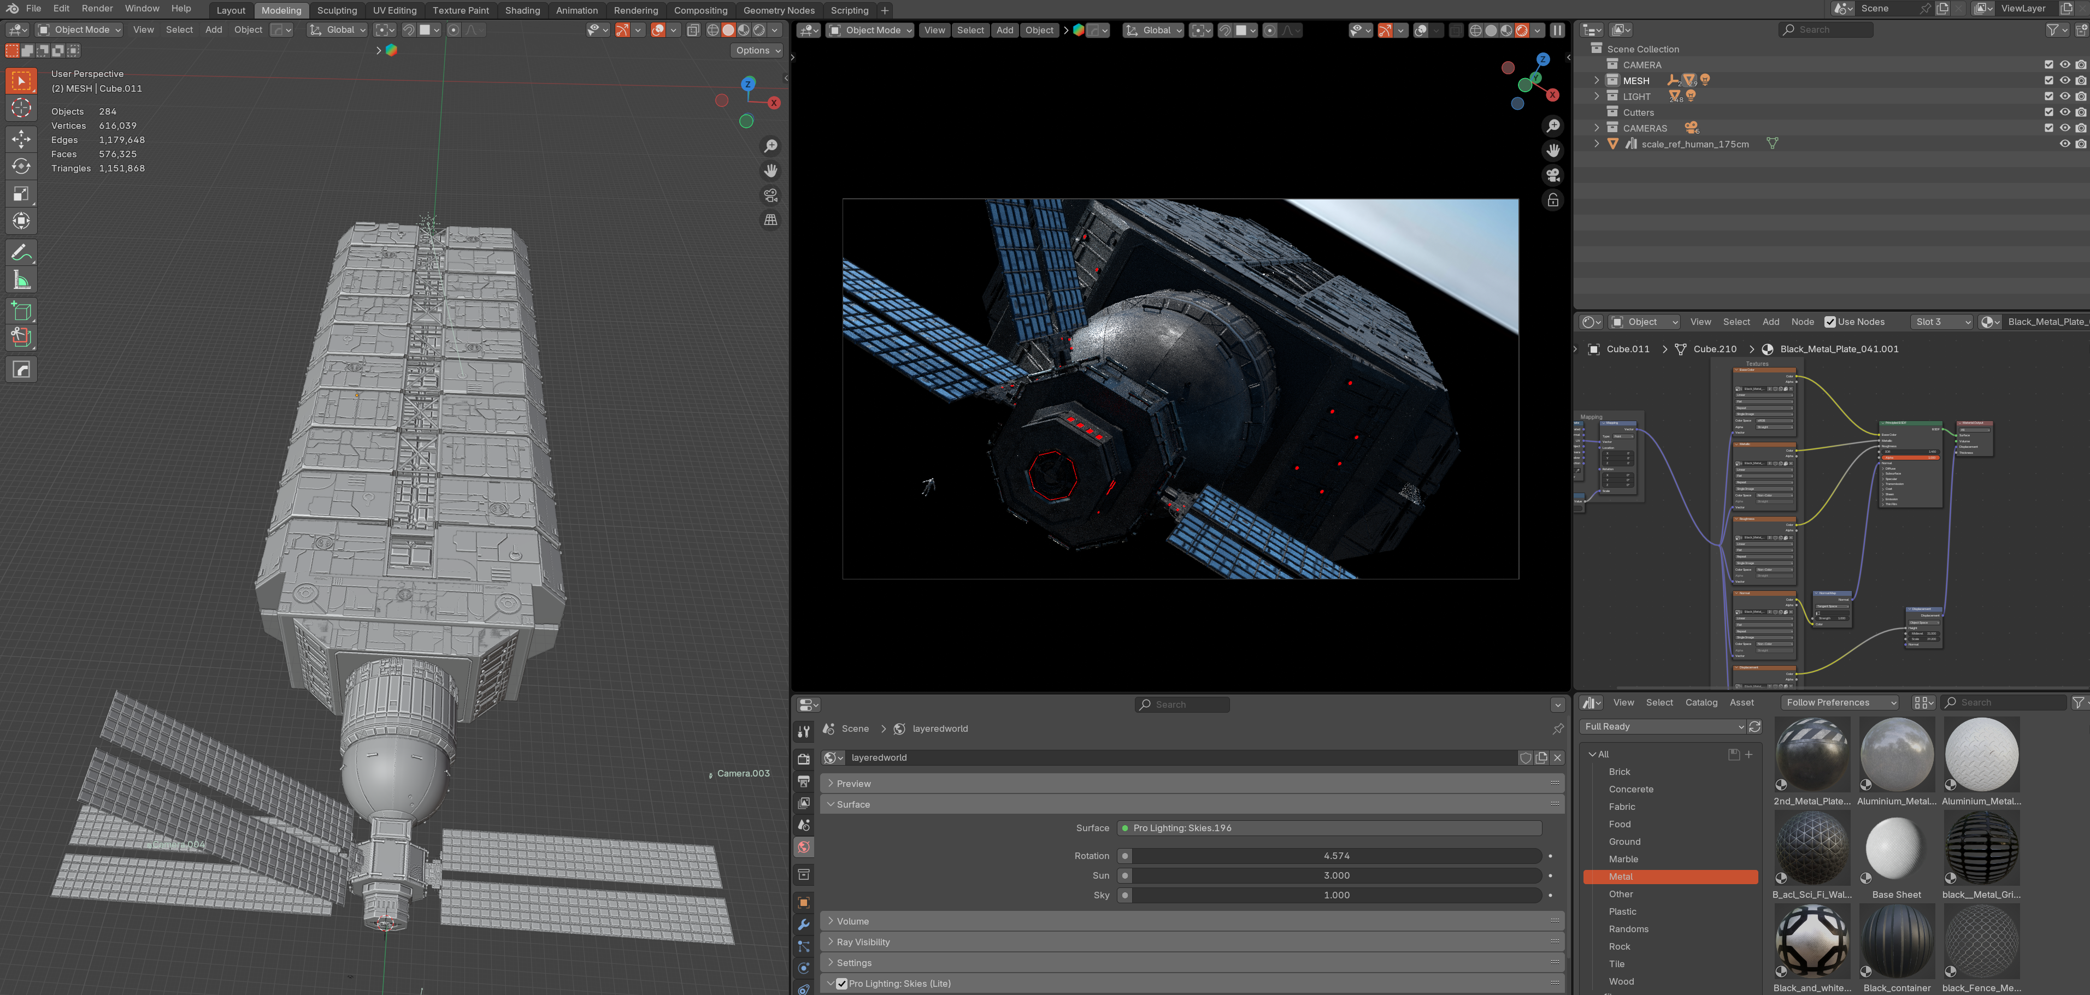Select the Annotate pencil tool

tap(21, 253)
